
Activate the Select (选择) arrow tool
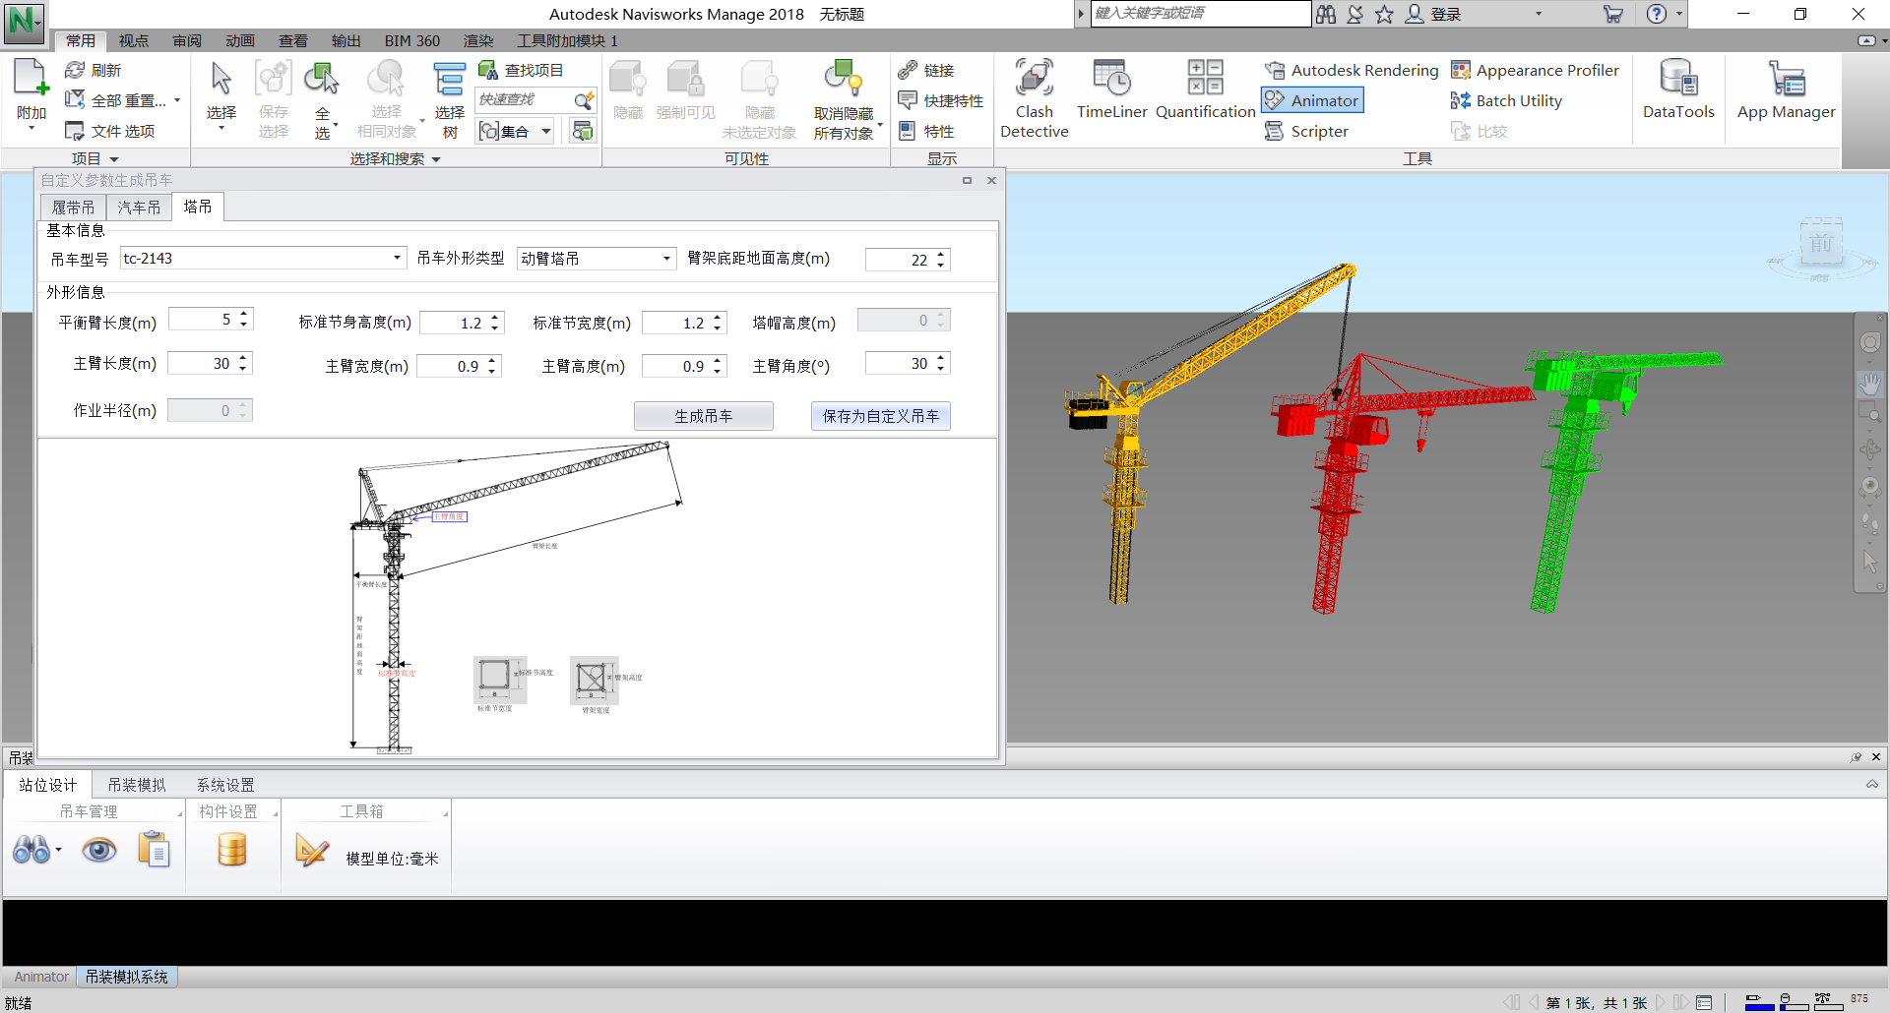[x=220, y=79]
